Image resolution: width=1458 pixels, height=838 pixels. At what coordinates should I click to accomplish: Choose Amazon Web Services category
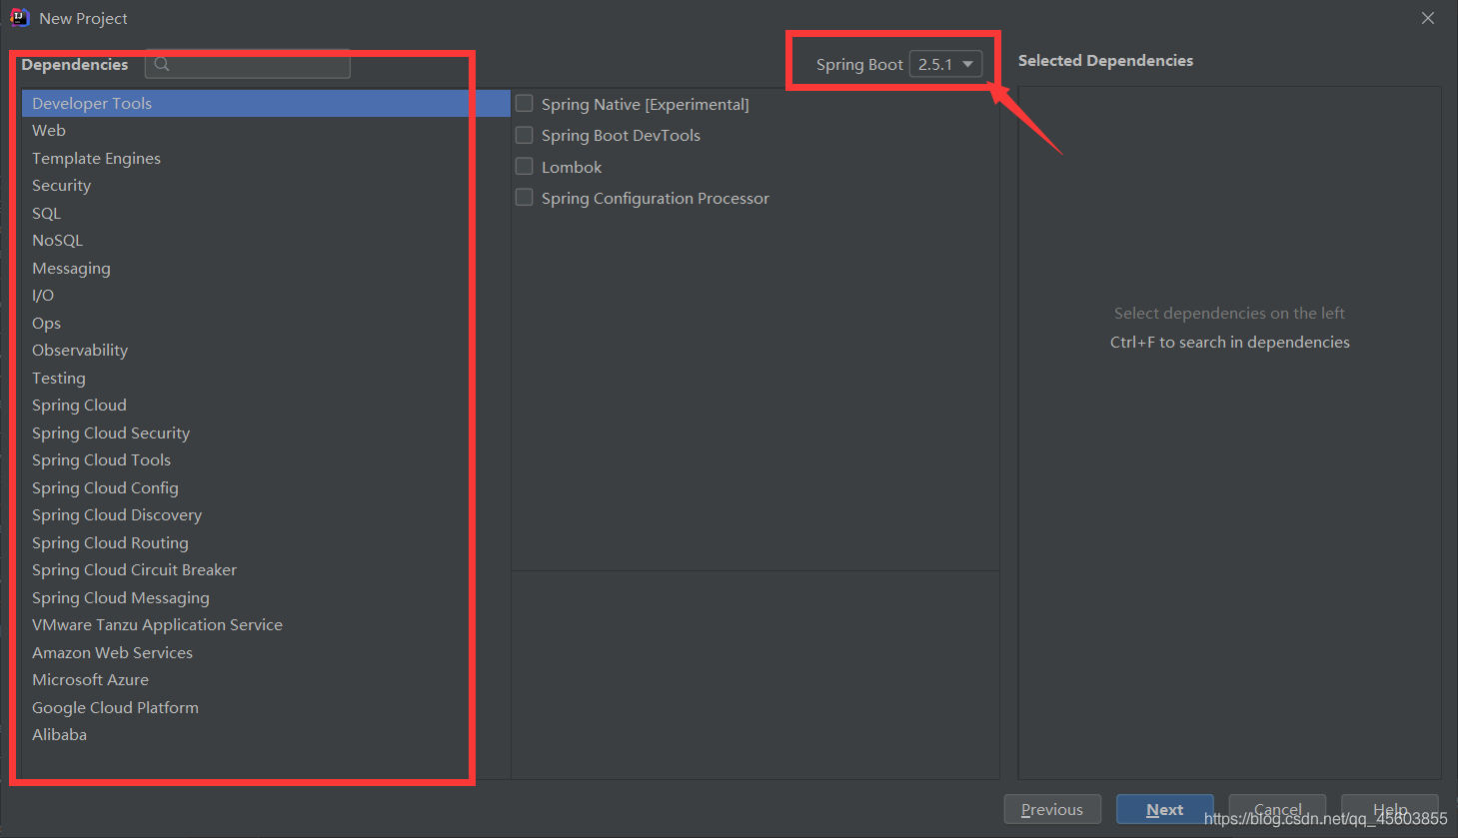coord(266,652)
